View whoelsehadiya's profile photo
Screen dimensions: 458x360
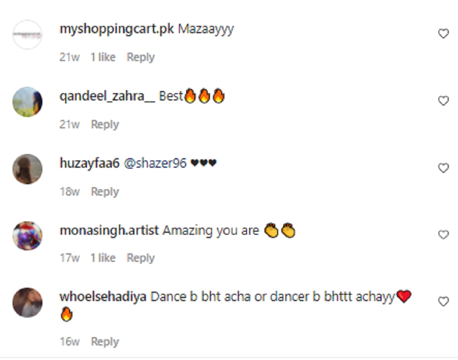[x=27, y=303]
